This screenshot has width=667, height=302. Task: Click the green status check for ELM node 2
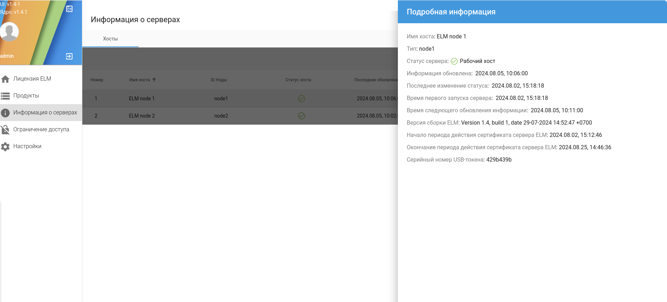301,116
